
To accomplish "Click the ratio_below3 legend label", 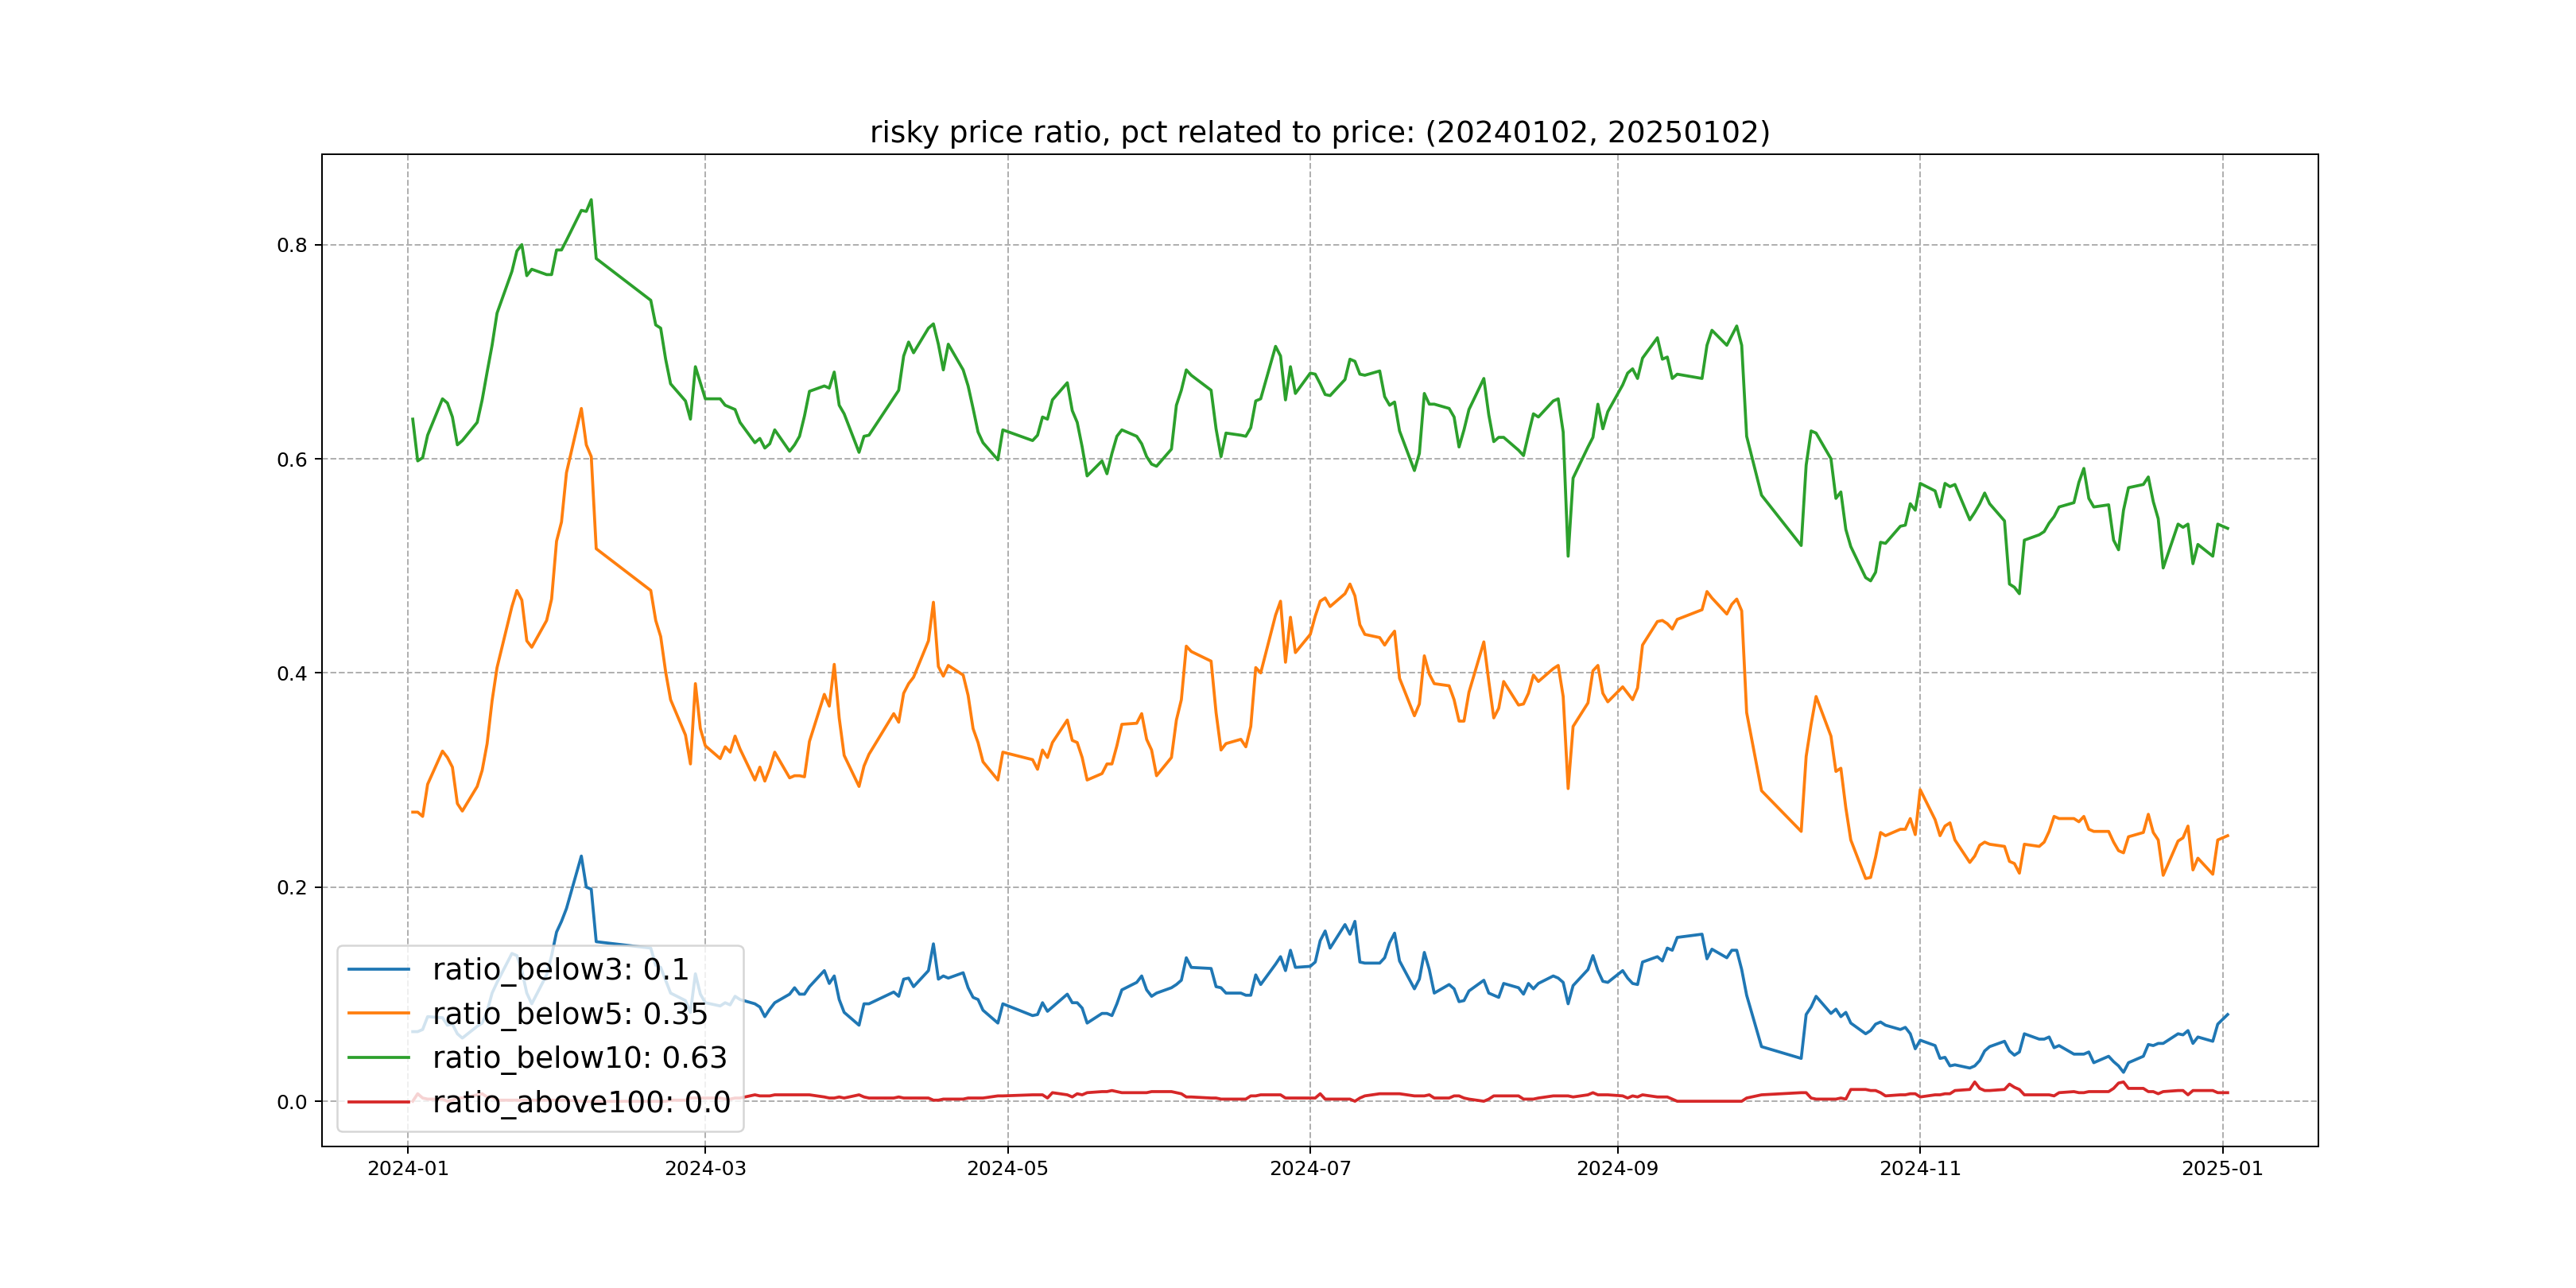I will [560, 969].
